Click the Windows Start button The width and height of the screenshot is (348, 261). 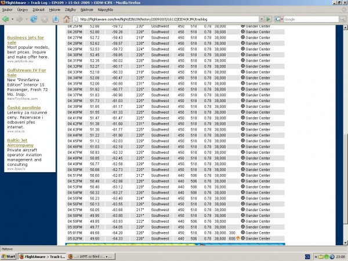[8, 257]
